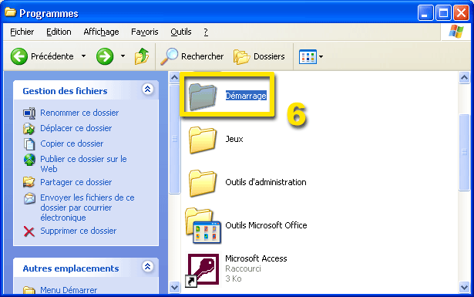Click the Rechercher magnifier button
474x297 pixels.
(192, 56)
